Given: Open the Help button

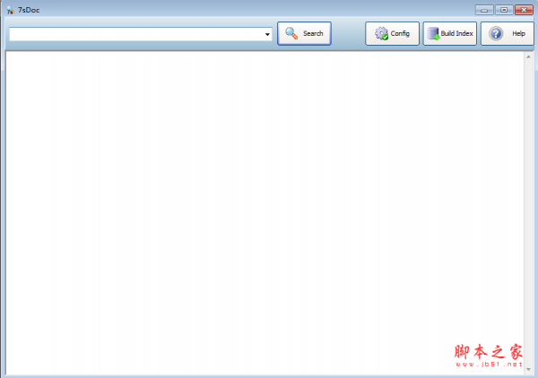Looking at the screenshot, I should click(507, 34).
